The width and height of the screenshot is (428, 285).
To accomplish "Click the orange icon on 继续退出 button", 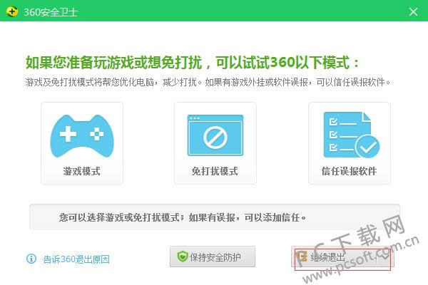I will (302, 258).
